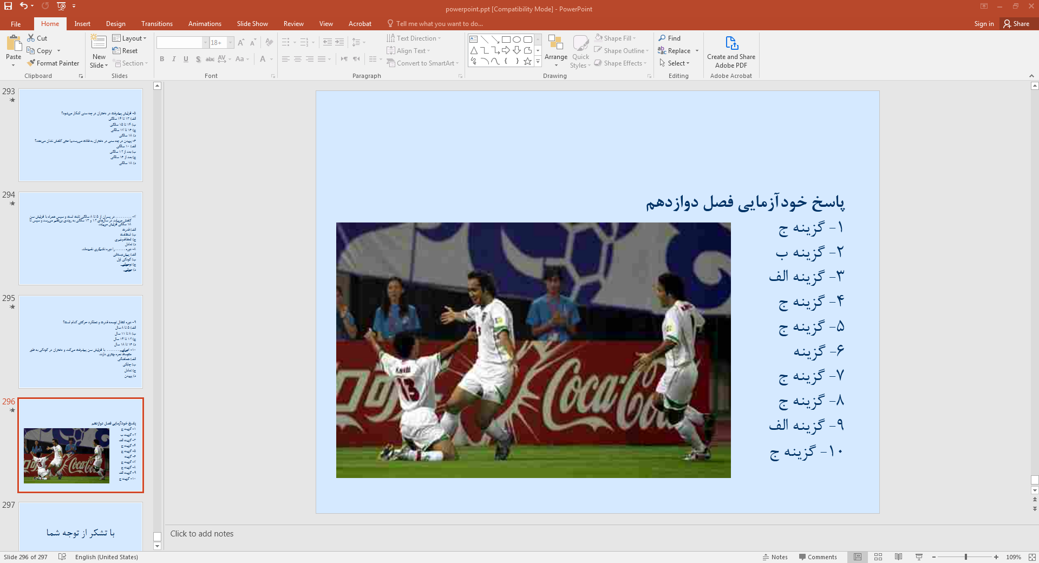Click the spell check status icon
This screenshot has width=1039, height=563.
[x=62, y=557]
